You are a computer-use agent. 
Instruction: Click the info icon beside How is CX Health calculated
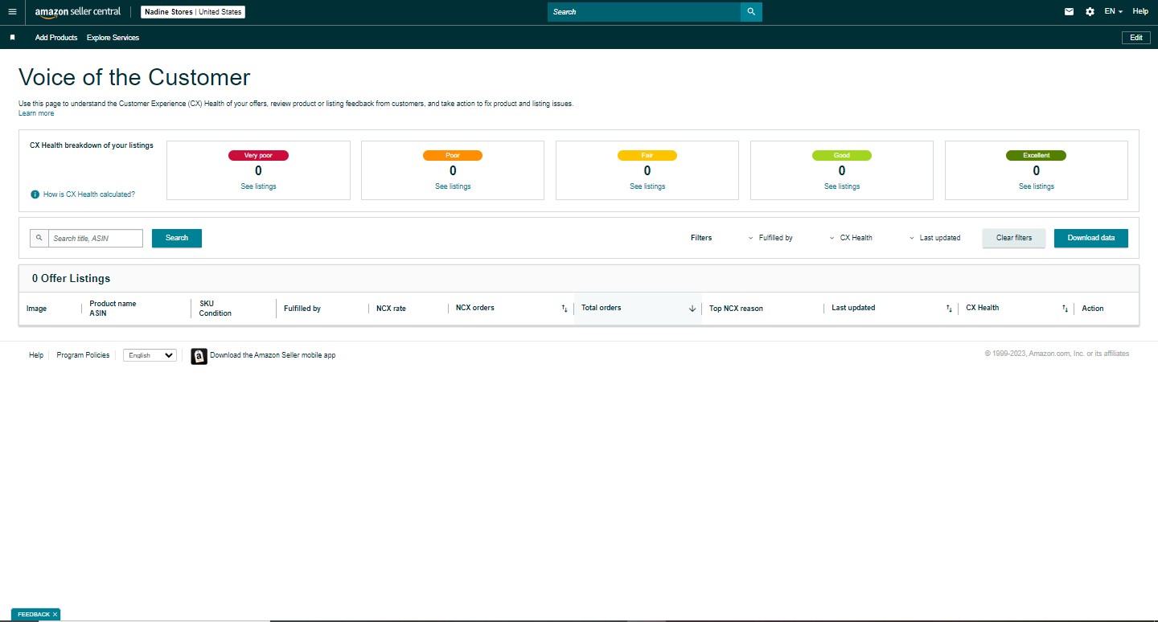coord(35,194)
